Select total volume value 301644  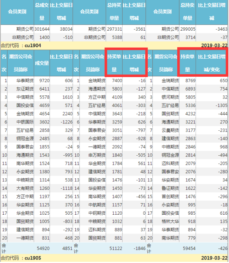click(x=42, y=29)
